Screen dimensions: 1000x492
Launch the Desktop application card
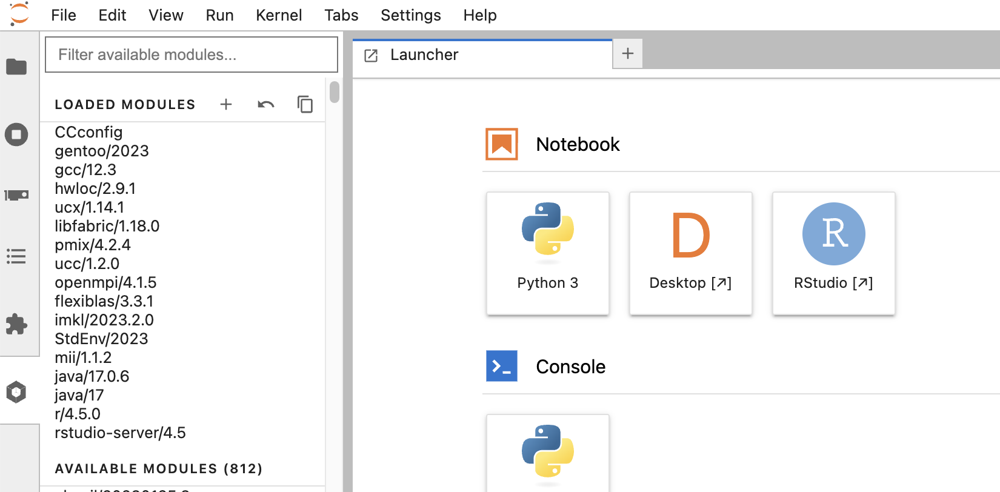[x=691, y=253]
